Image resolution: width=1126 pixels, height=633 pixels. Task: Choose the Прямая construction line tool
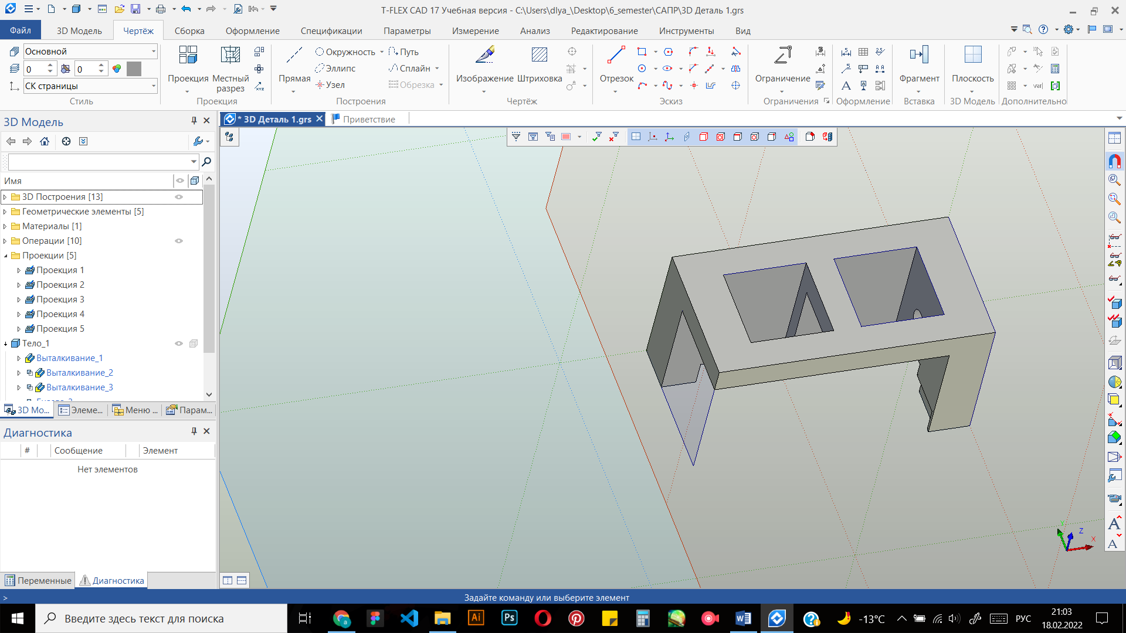pyautogui.click(x=294, y=55)
